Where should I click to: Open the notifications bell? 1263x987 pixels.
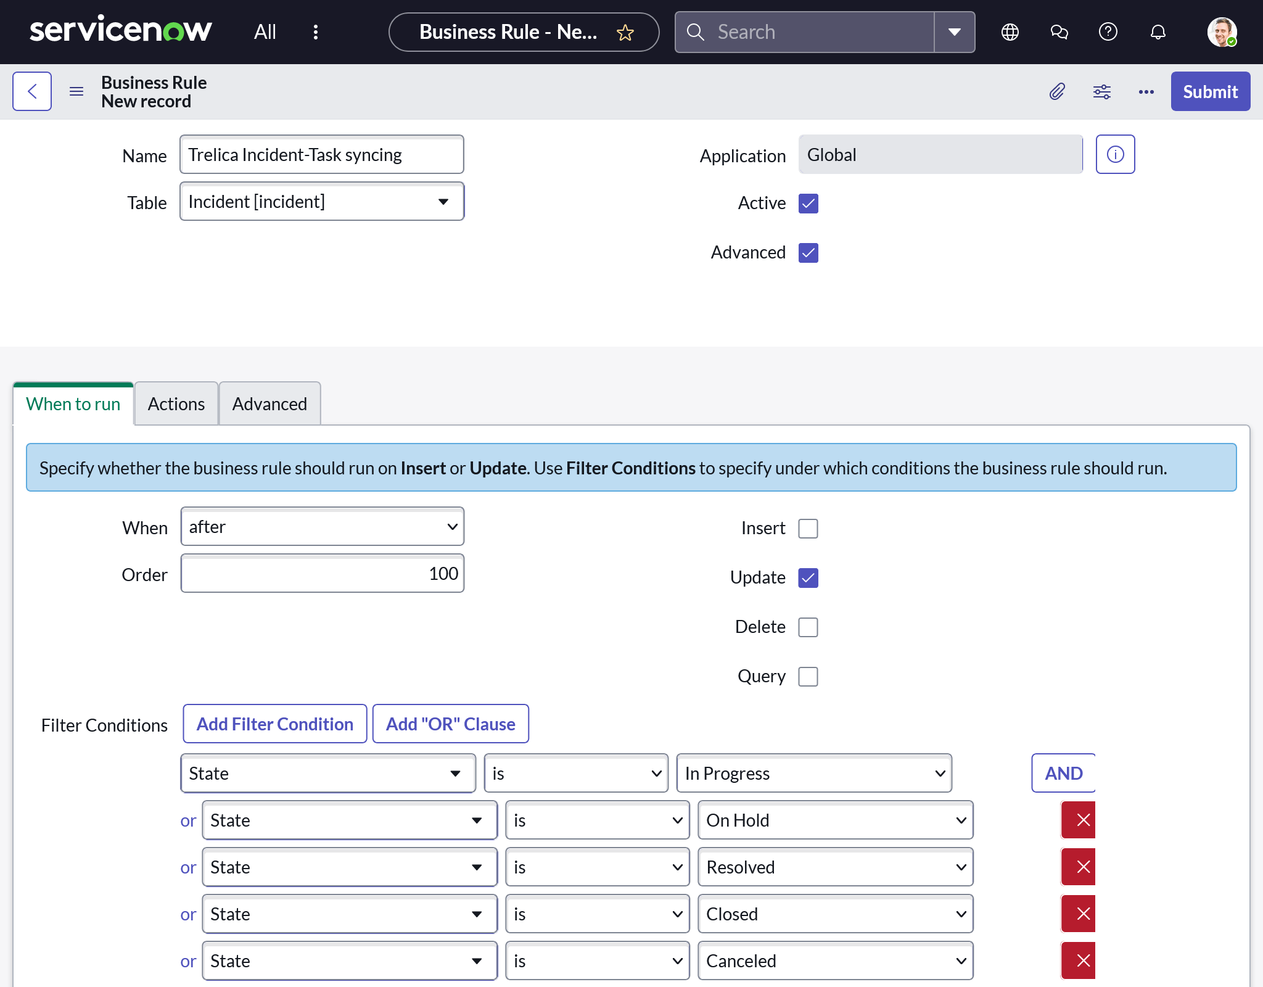(1158, 31)
